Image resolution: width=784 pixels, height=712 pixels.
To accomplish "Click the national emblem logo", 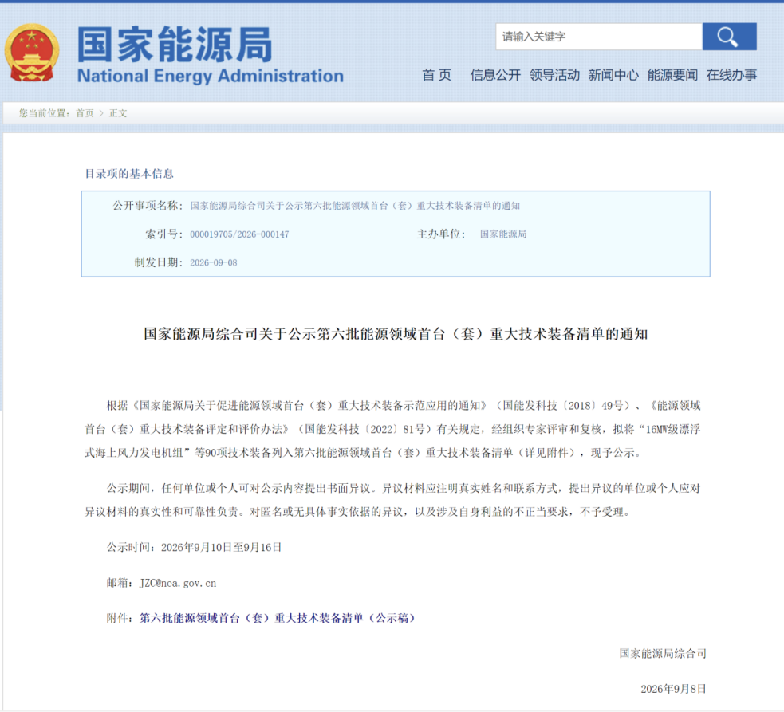I will coord(32,53).
